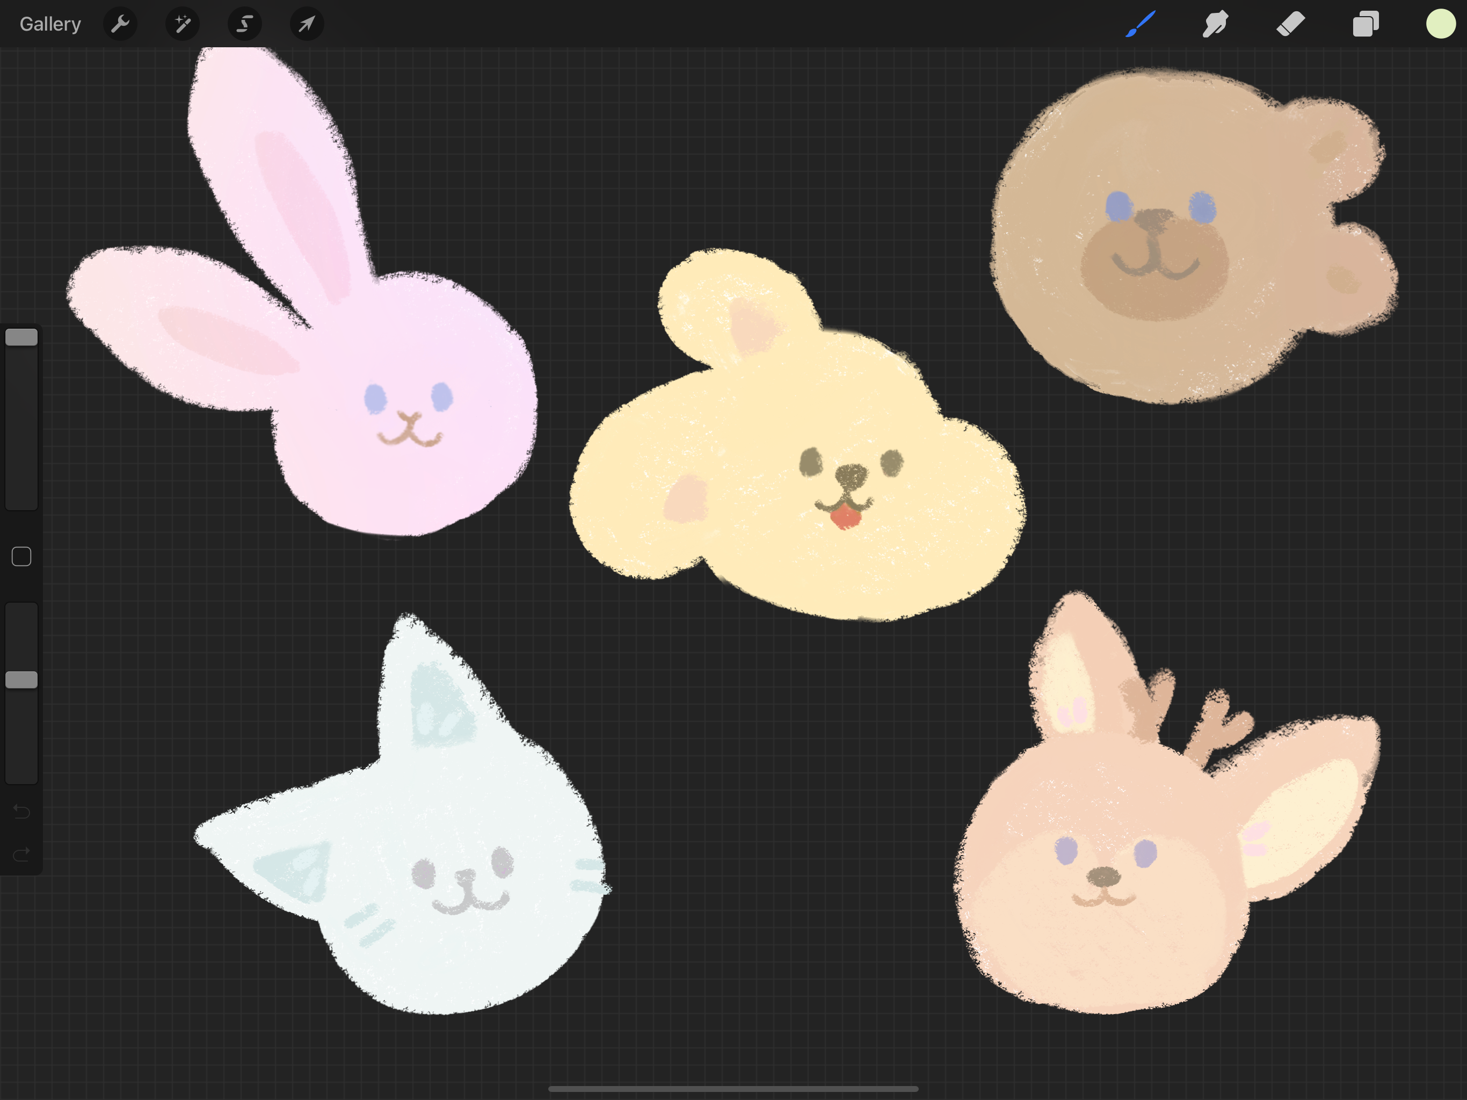Return to the Gallery

pos(50,24)
